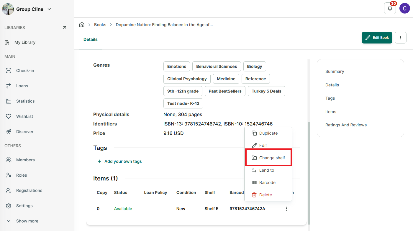Click the Statistics chart icon
Screen dimensions: 413x231
tap(9, 101)
